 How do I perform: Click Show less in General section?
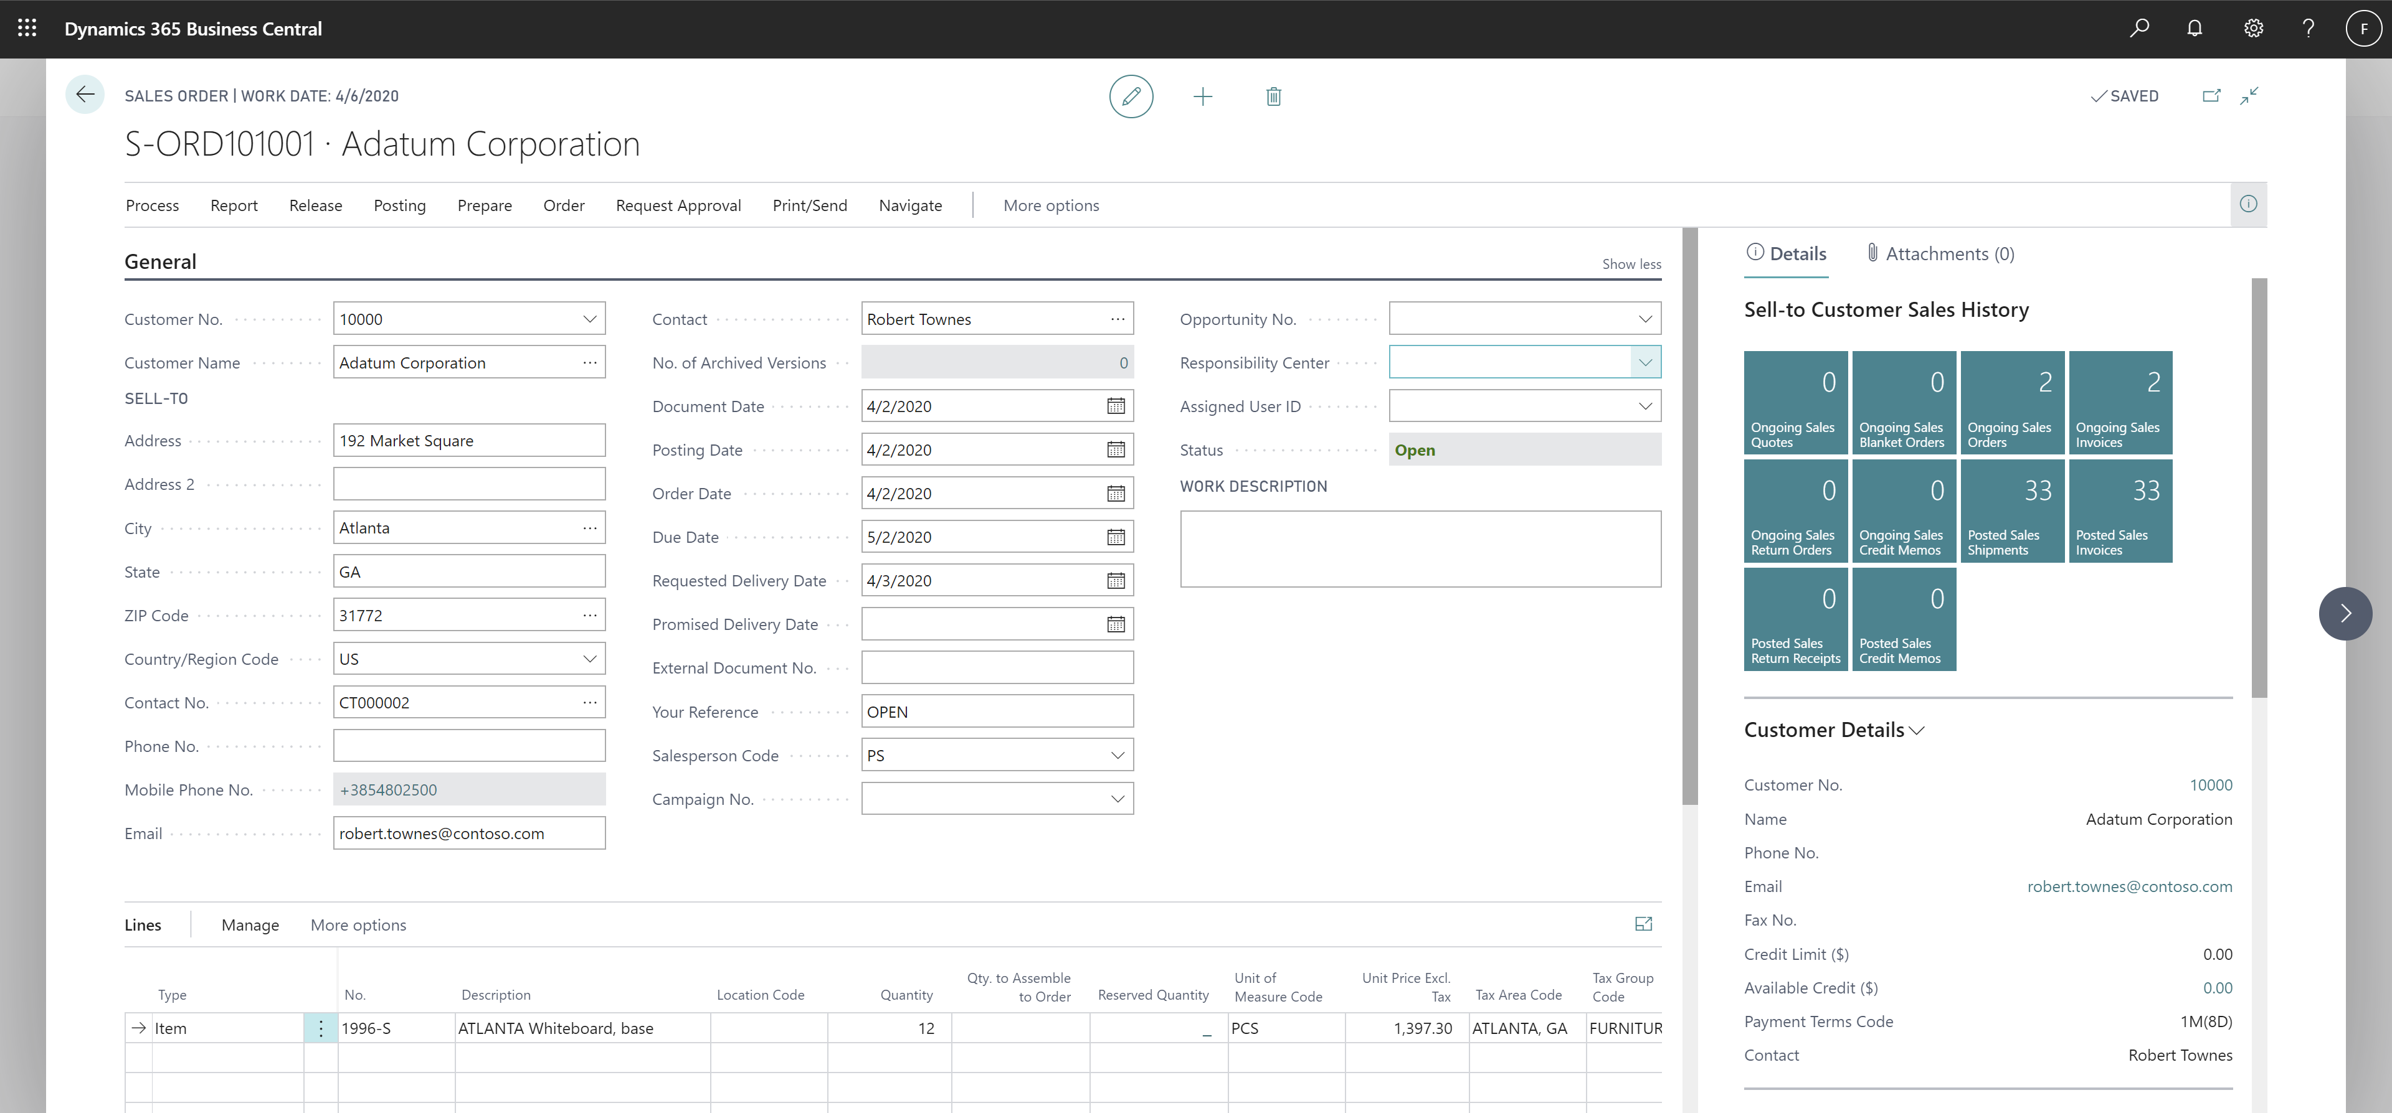tap(1631, 262)
